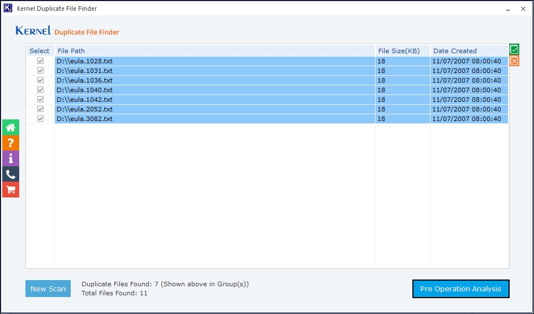534x314 pixels.
Task: Uncheck the eula.1040.txt checkbox
Action: point(41,89)
